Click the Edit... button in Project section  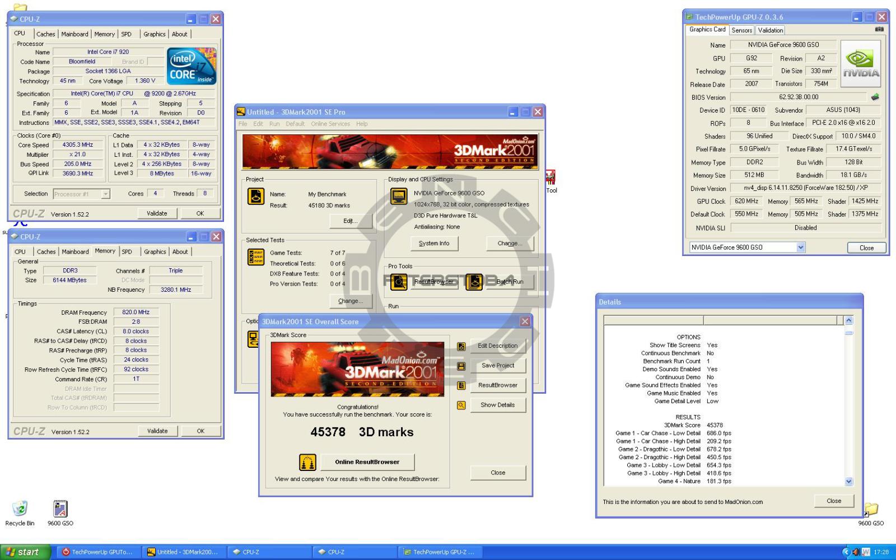point(351,221)
